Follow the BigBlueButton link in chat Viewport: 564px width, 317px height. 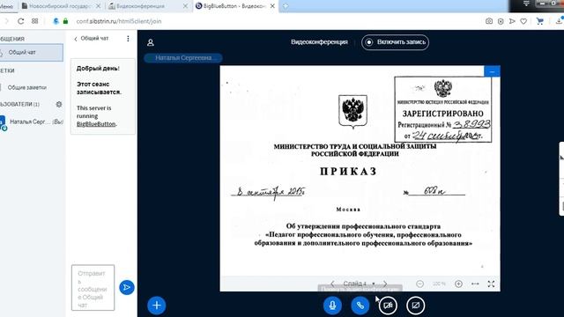tap(96, 124)
